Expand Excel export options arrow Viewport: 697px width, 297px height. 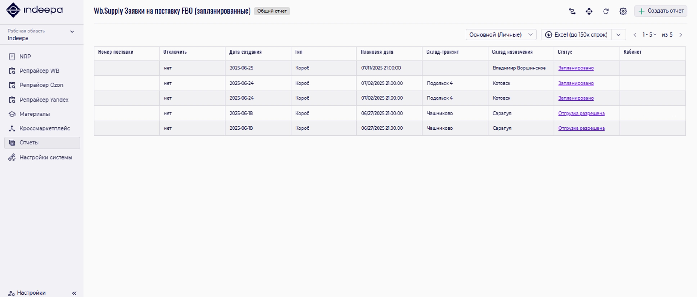(618, 35)
